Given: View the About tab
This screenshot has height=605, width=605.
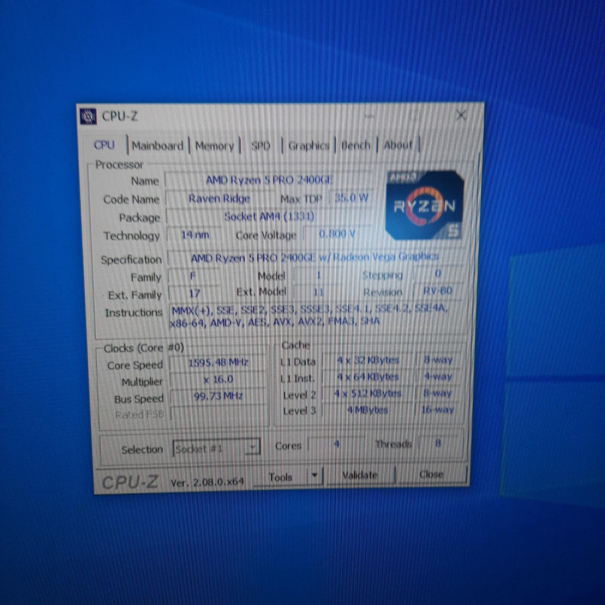Looking at the screenshot, I should coord(398,145).
